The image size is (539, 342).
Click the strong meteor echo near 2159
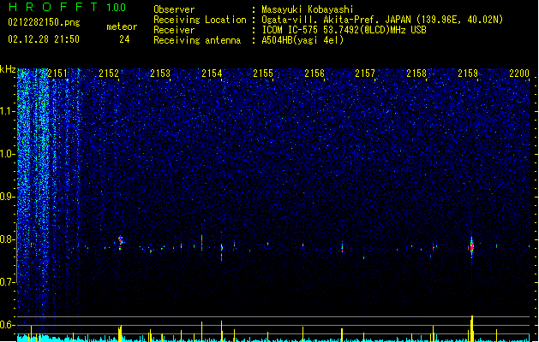point(471,247)
